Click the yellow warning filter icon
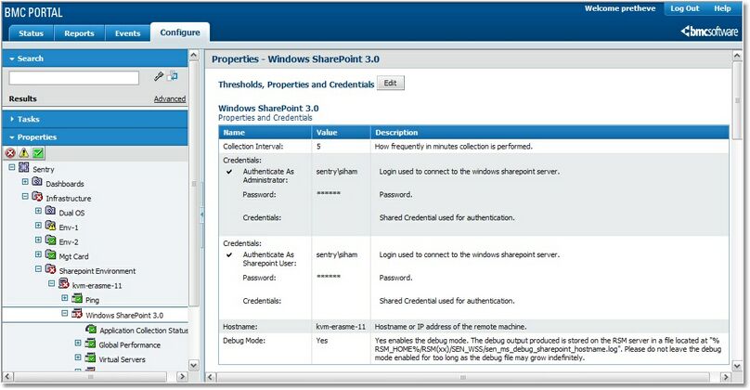 click(24, 153)
